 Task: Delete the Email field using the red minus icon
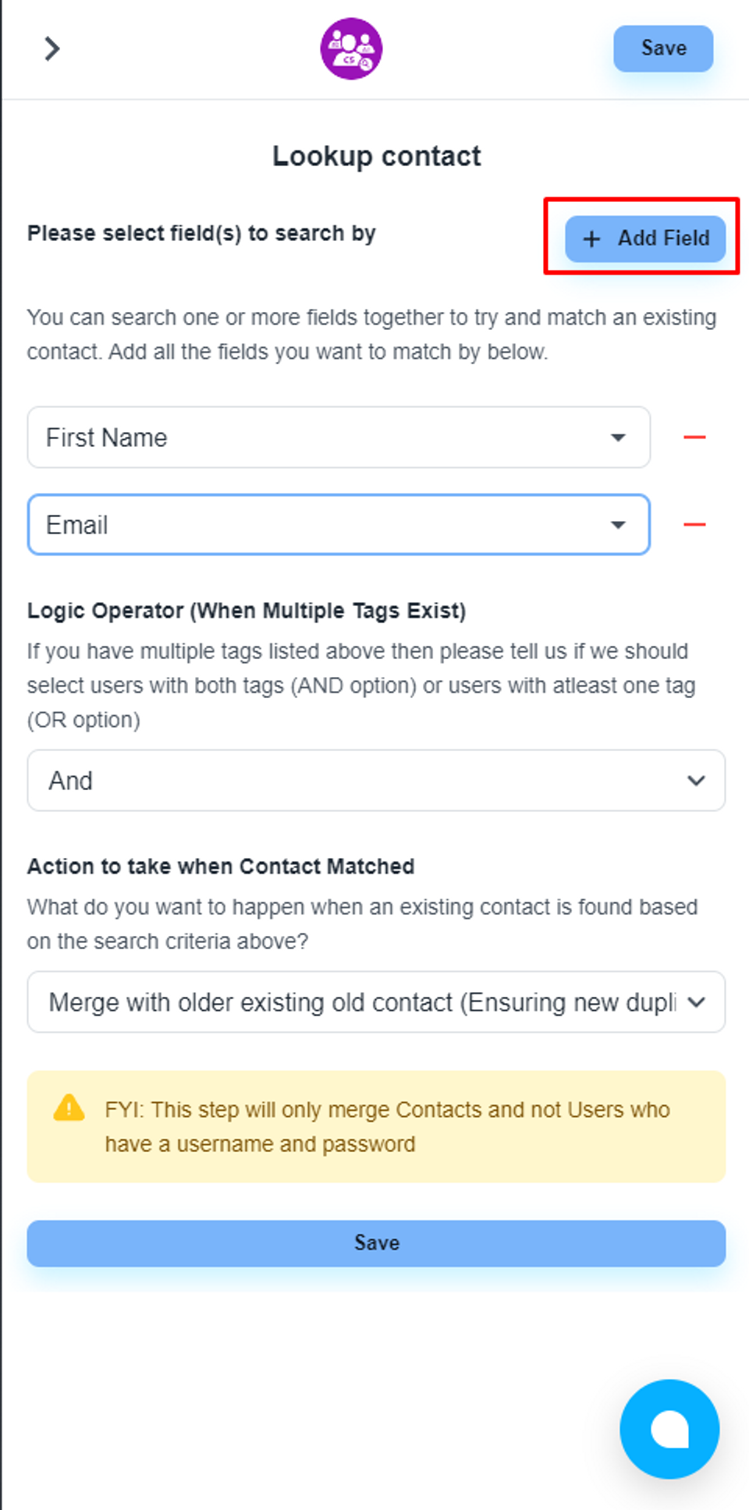click(694, 525)
